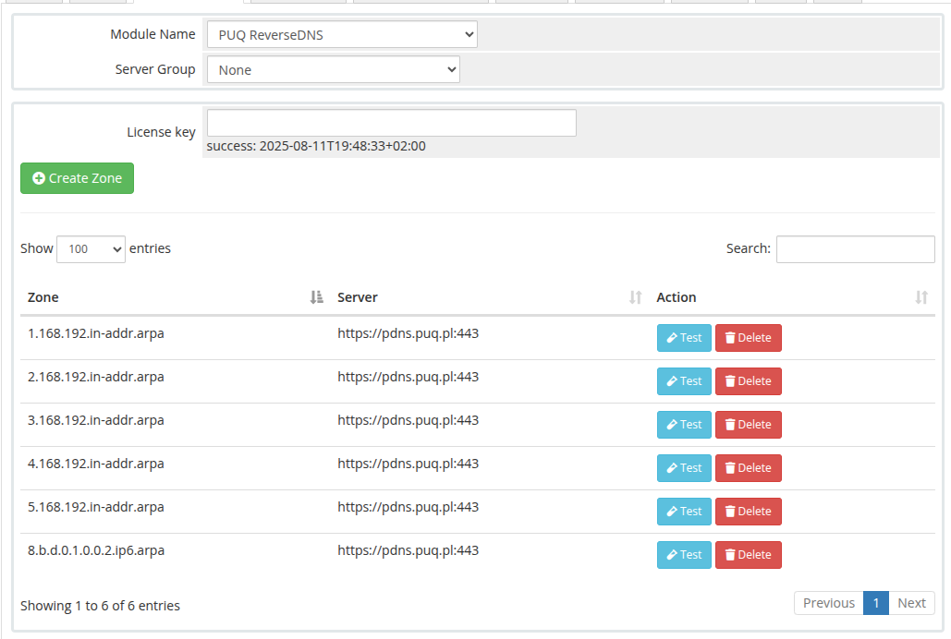Screen dimensions: 951x639
Task: Focus the License key input field
Action: pyautogui.click(x=391, y=123)
